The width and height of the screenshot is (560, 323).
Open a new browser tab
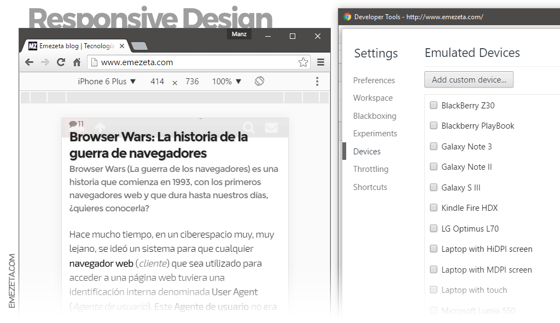[139, 46]
